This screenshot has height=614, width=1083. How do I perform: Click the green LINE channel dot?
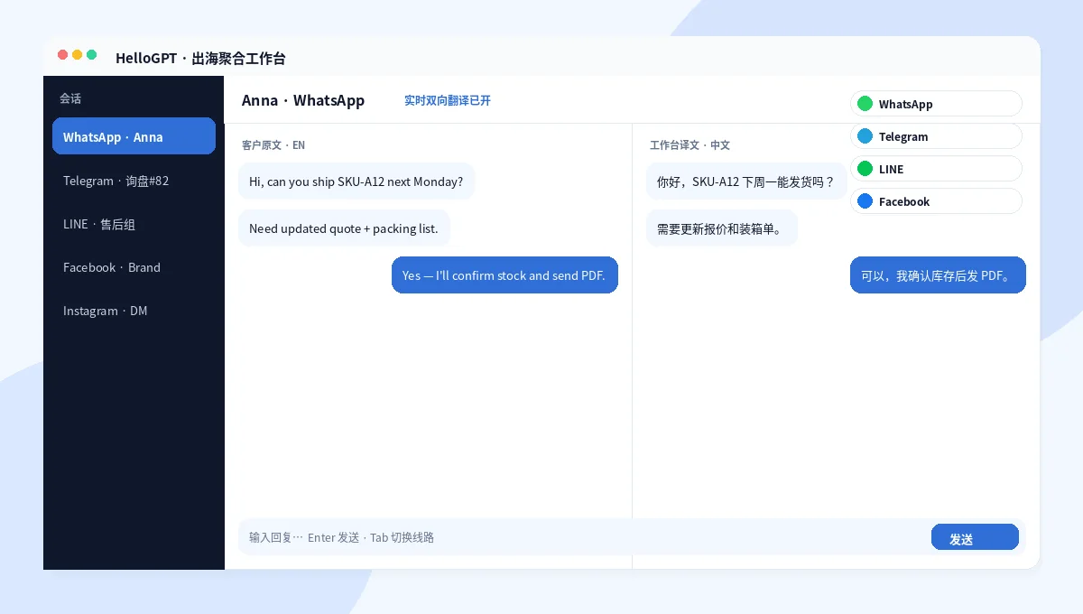865,169
